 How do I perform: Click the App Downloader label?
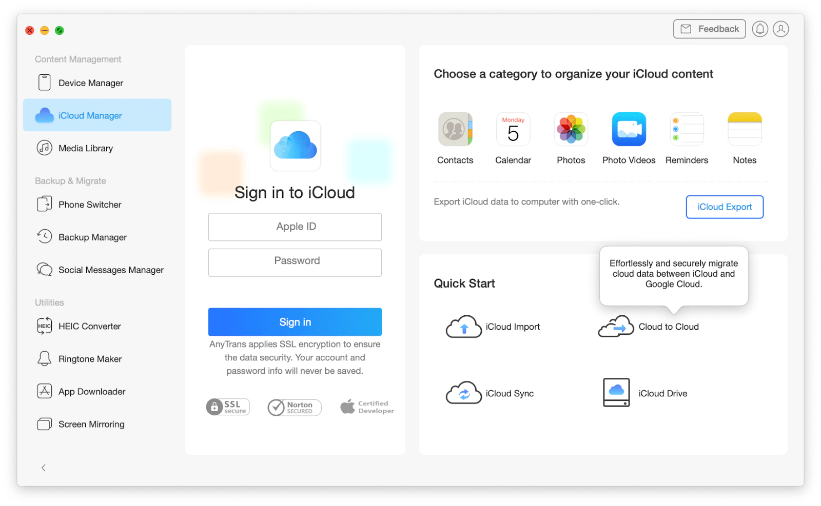92,392
